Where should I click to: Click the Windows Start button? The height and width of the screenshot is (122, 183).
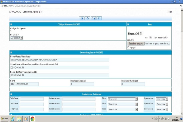pyautogui.click(x=4, y=119)
